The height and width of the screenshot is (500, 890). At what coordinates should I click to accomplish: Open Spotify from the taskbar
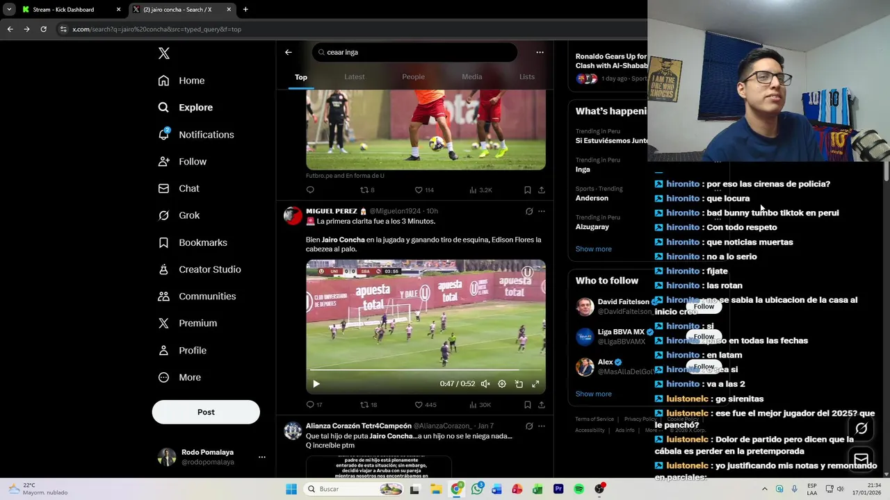pyautogui.click(x=578, y=489)
